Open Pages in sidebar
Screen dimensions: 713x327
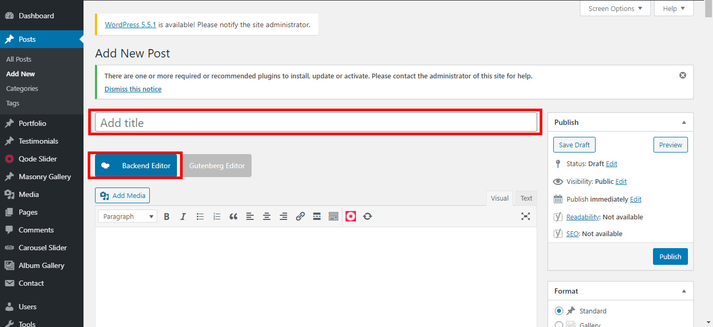pos(42,212)
